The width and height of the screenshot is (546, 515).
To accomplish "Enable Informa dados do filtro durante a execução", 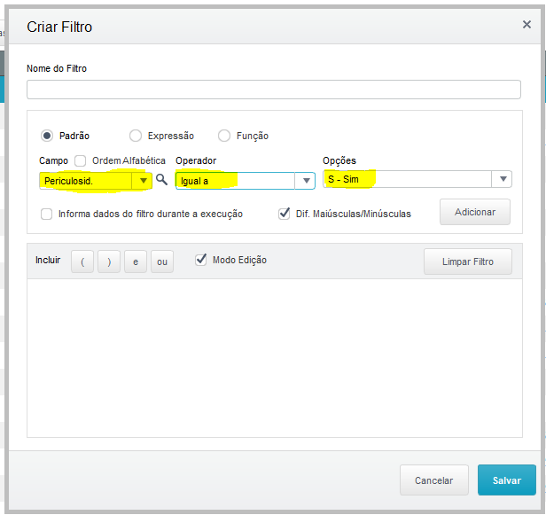I will (x=47, y=214).
